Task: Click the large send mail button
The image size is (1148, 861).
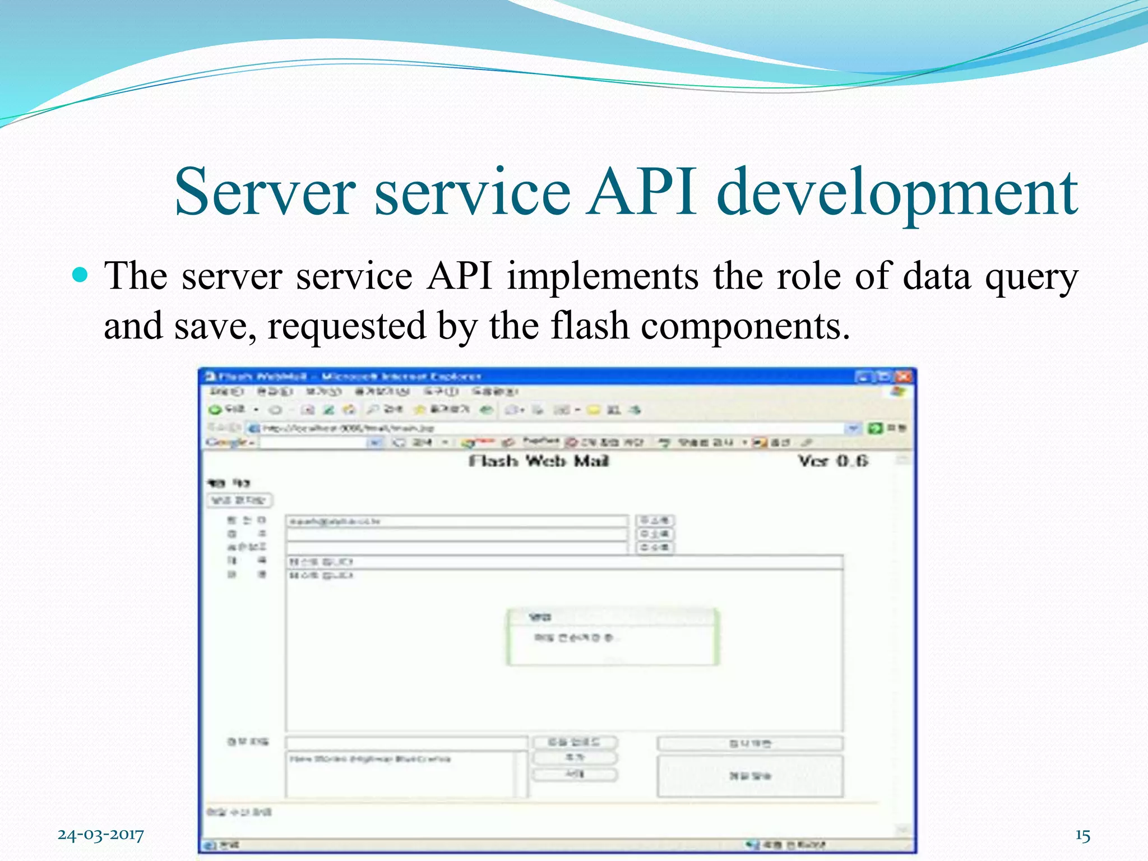Action: click(749, 776)
